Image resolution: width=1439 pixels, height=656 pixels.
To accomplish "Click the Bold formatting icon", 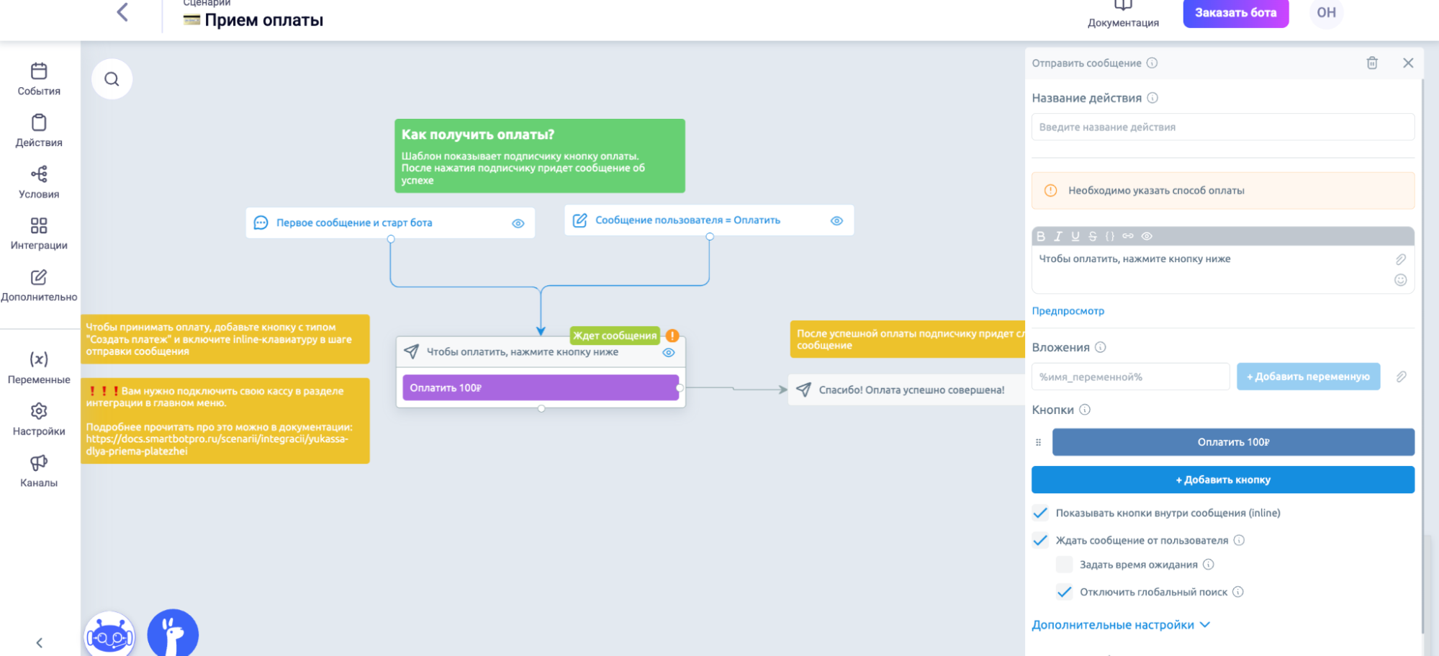I will point(1041,236).
